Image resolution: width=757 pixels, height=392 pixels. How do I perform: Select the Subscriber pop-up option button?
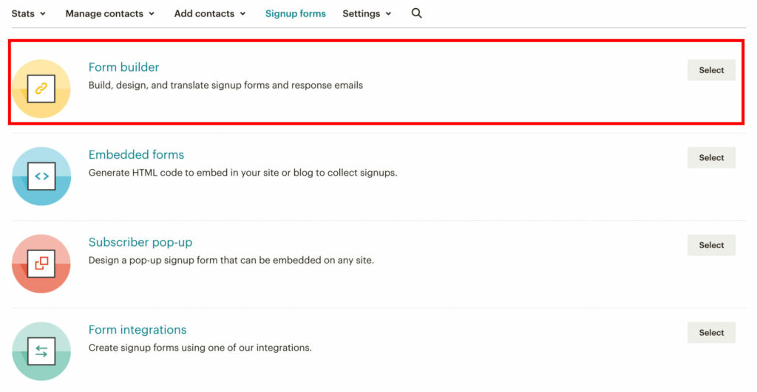[711, 245]
